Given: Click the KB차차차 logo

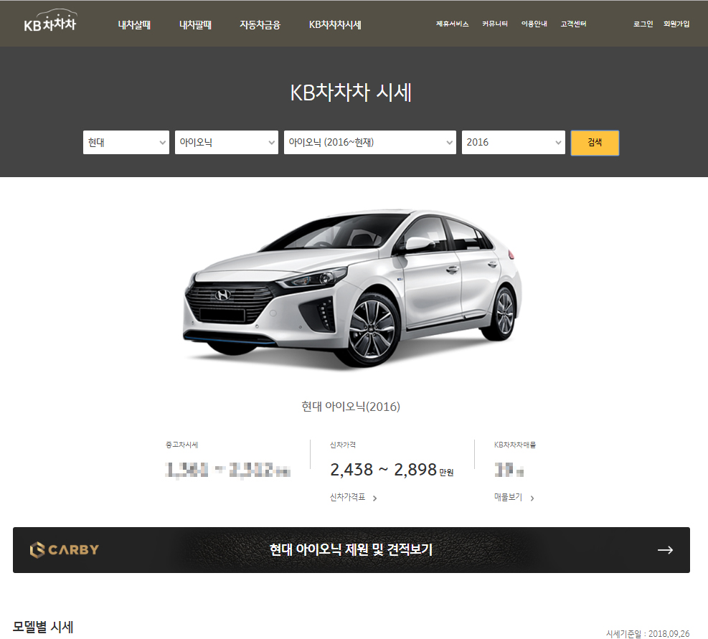Looking at the screenshot, I should click(50, 22).
